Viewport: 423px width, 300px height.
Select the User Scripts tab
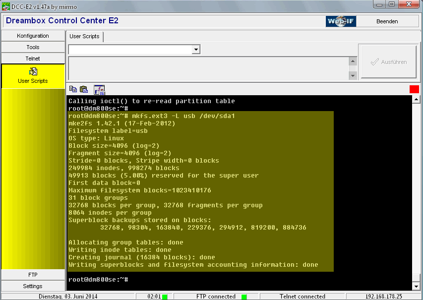pos(84,36)
